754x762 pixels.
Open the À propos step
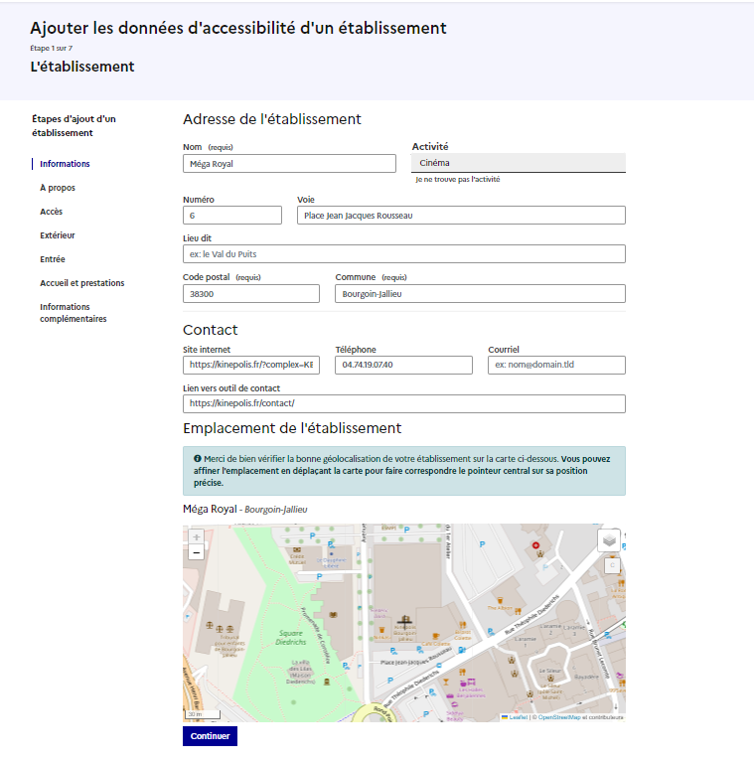(x=58, y=188)
